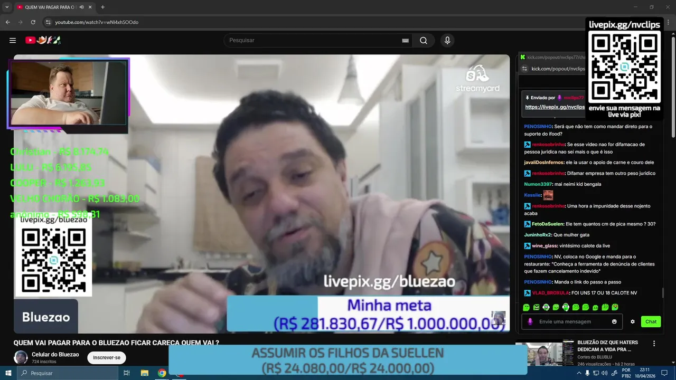Select username FetoDaSuelen in chat
676x380 pixels.
pyautogui.click(x=548, y=224)
